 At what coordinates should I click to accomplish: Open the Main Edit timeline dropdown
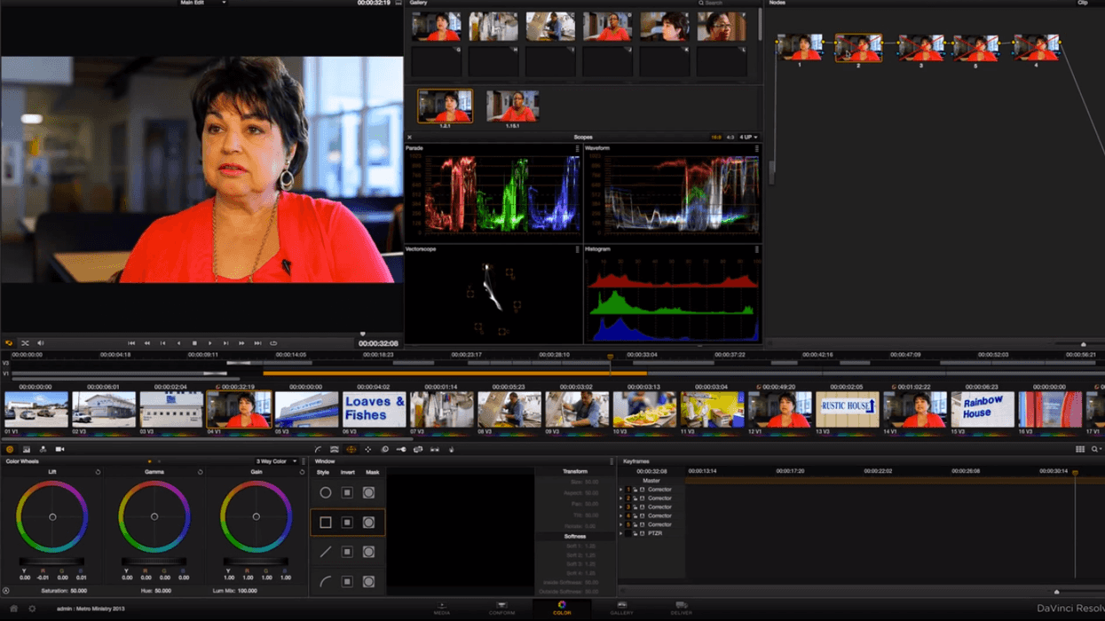pyautogui.click(x=203, y=3)
